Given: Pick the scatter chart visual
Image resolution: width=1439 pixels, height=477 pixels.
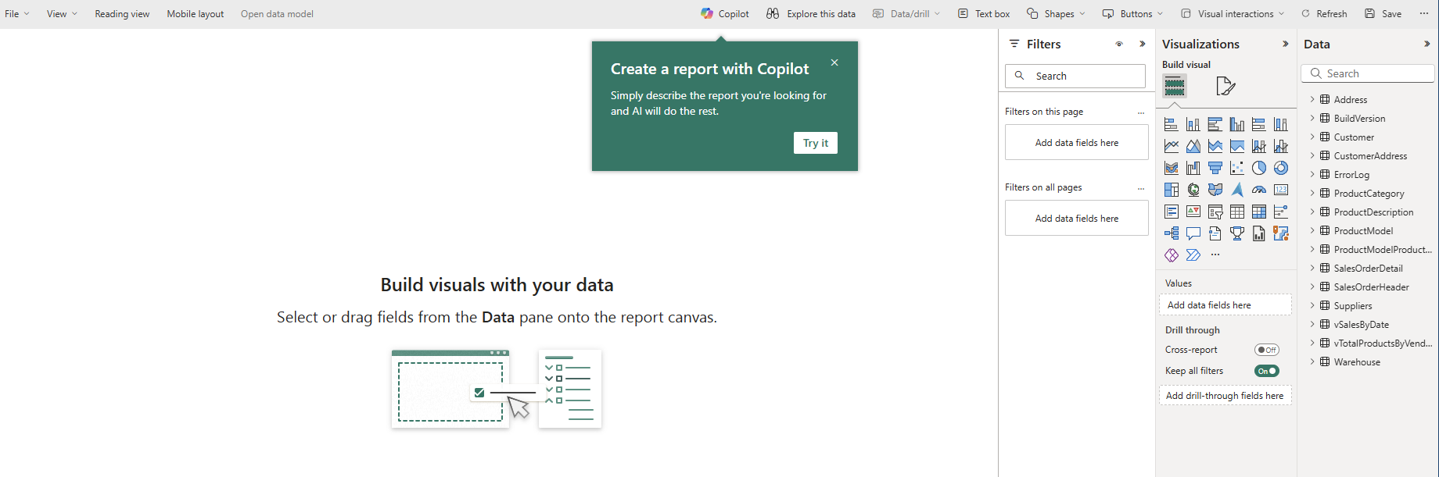Looking at the screenshot, I should [1236, 168].
